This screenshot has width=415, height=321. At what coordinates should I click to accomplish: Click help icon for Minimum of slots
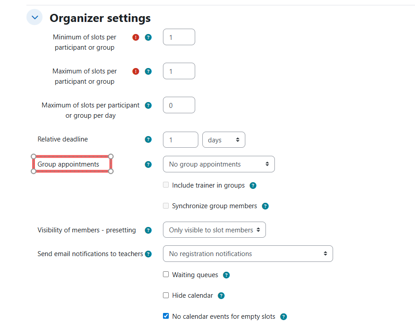point(148,37)
